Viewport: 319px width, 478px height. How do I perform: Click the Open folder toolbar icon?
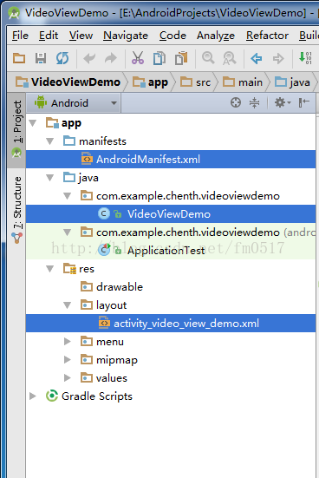point(19,58)
